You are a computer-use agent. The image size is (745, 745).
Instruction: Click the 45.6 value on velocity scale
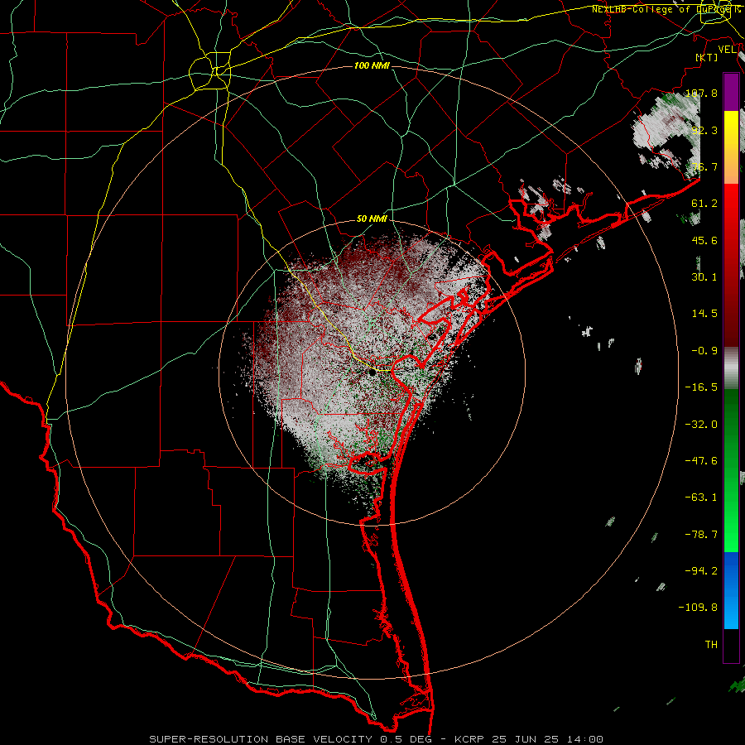click(x=704, y=240)
